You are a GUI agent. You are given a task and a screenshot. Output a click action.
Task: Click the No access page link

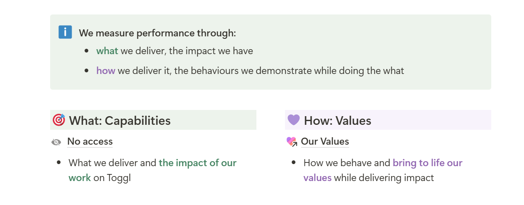(90, 141)
